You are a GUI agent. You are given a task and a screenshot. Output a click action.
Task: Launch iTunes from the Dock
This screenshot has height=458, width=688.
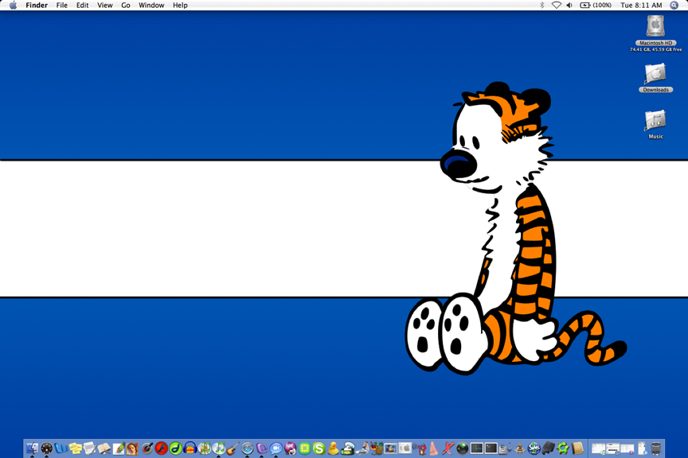[218, 448]
